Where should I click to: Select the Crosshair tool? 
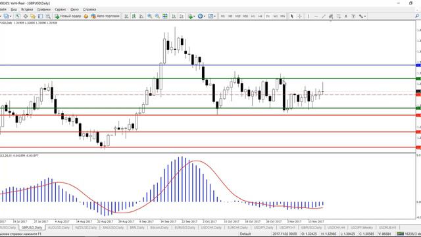300,16
